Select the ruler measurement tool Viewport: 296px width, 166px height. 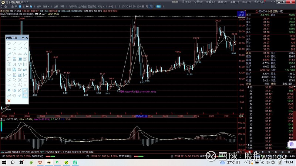[x=25, y=96]
